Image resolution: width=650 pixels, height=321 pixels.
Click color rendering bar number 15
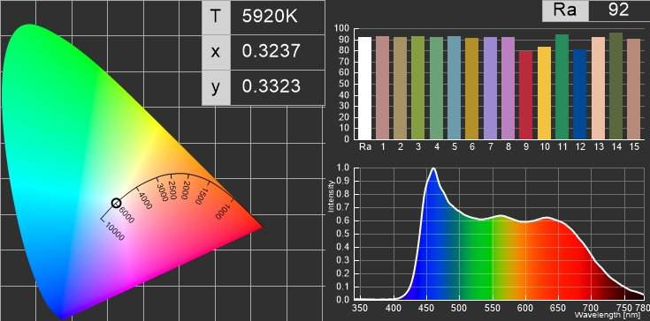[634, 89]
